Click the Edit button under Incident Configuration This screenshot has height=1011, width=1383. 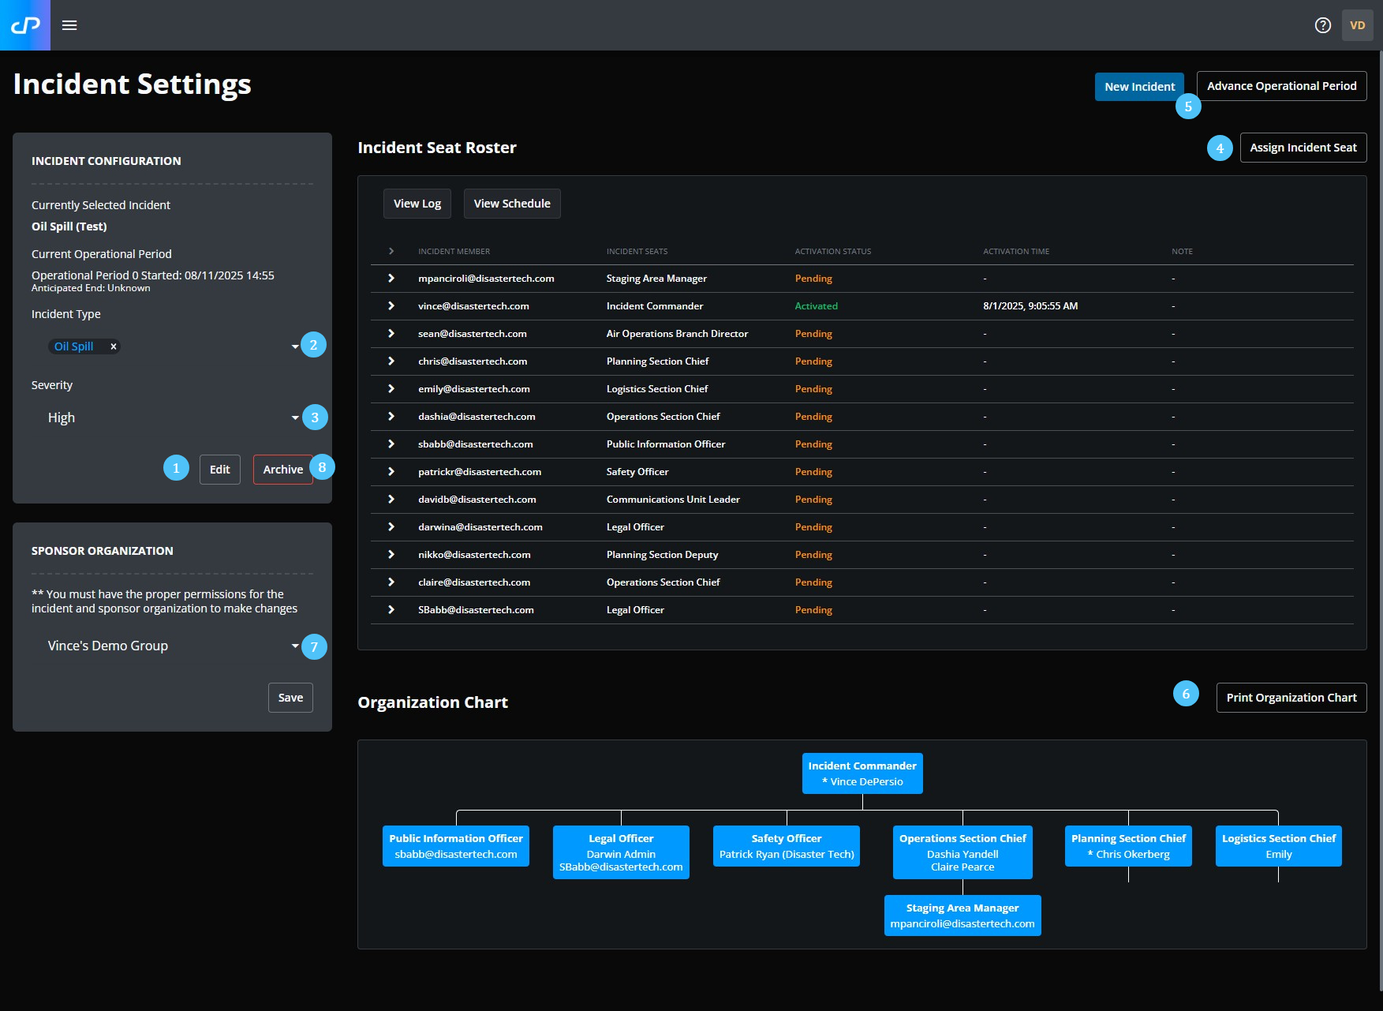coord(219,469)
